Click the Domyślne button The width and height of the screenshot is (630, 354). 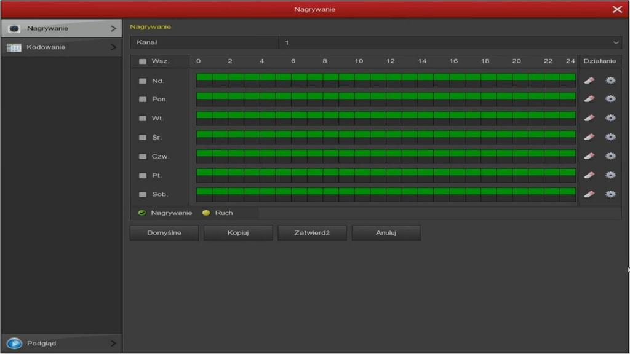pos(164,233)
